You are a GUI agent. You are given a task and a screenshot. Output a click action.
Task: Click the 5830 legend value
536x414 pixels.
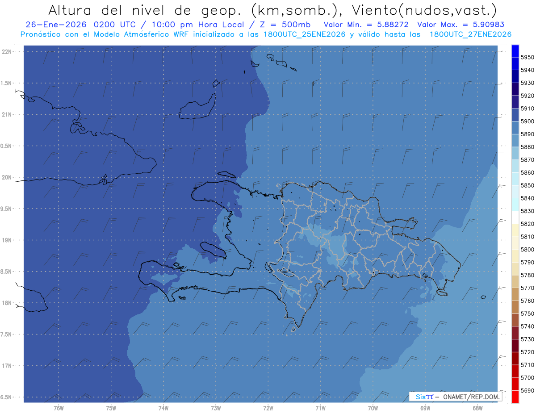pyautogui.click(x=527, y=211)
